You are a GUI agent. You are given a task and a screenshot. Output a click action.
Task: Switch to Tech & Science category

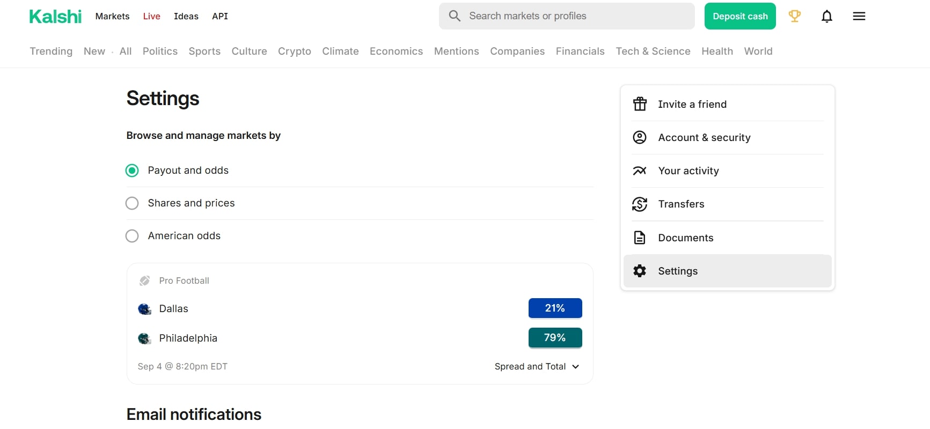(653, 51)
